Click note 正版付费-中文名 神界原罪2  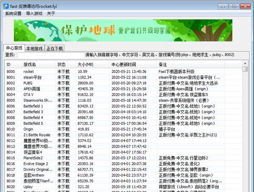(x=183, y=170)
